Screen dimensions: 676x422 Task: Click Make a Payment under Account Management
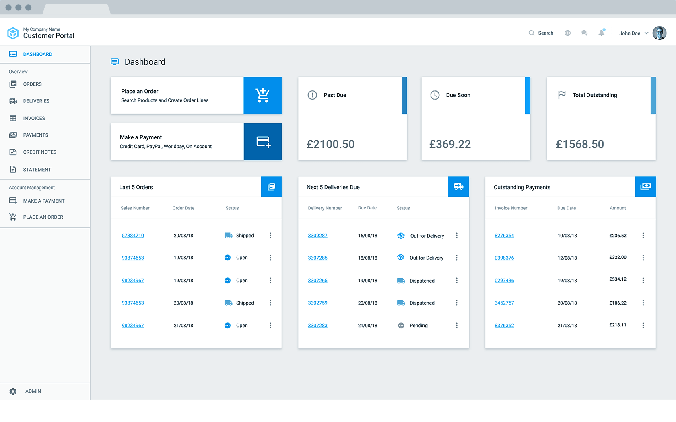[x=43, y=201]
